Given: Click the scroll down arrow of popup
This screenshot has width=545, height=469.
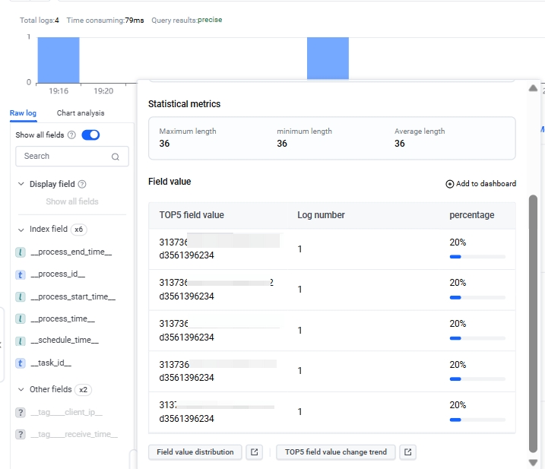Looking at the screenshot, I should coord(533,462).
